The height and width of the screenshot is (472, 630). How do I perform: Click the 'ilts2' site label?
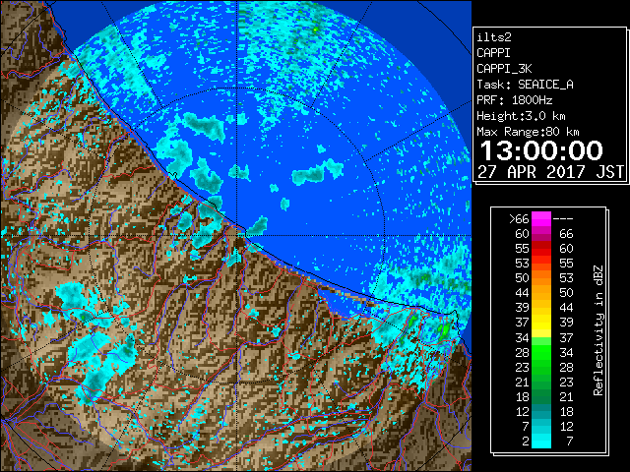click(494, 37)
